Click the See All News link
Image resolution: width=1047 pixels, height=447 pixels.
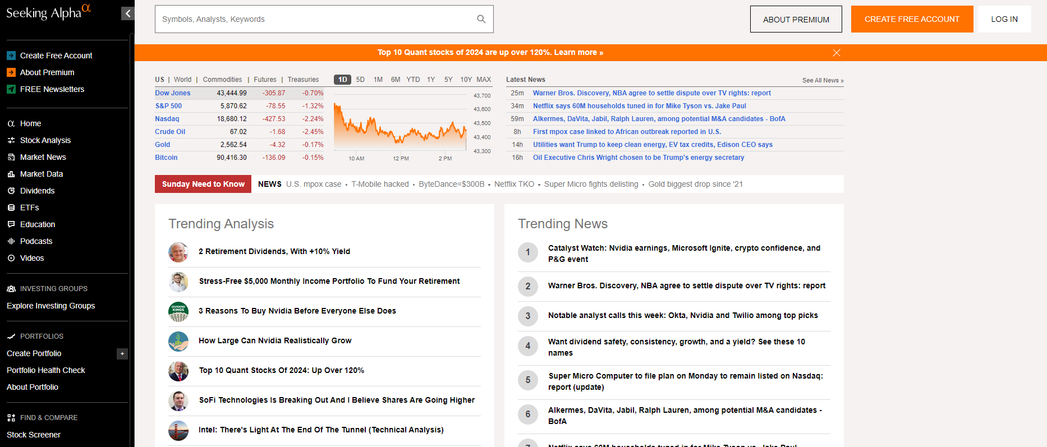[x=823, y=80]
